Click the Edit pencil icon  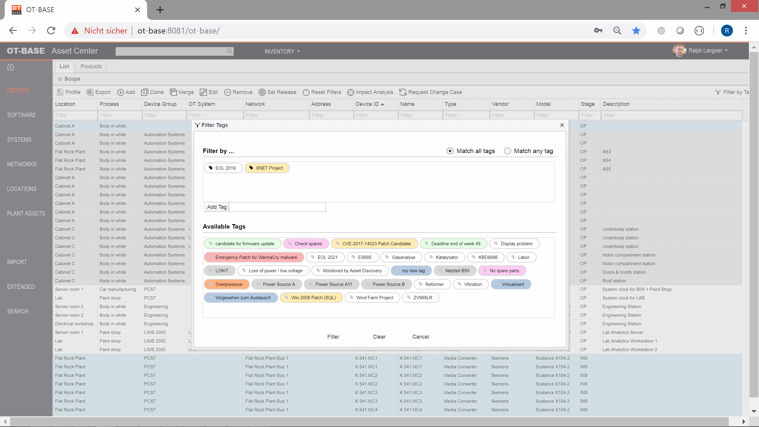(x=203, y=92)
